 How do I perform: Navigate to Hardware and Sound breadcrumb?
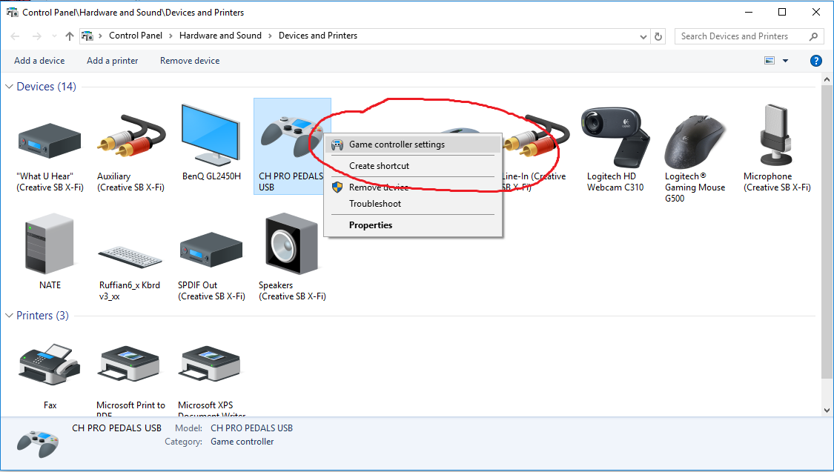click(220, 36)
